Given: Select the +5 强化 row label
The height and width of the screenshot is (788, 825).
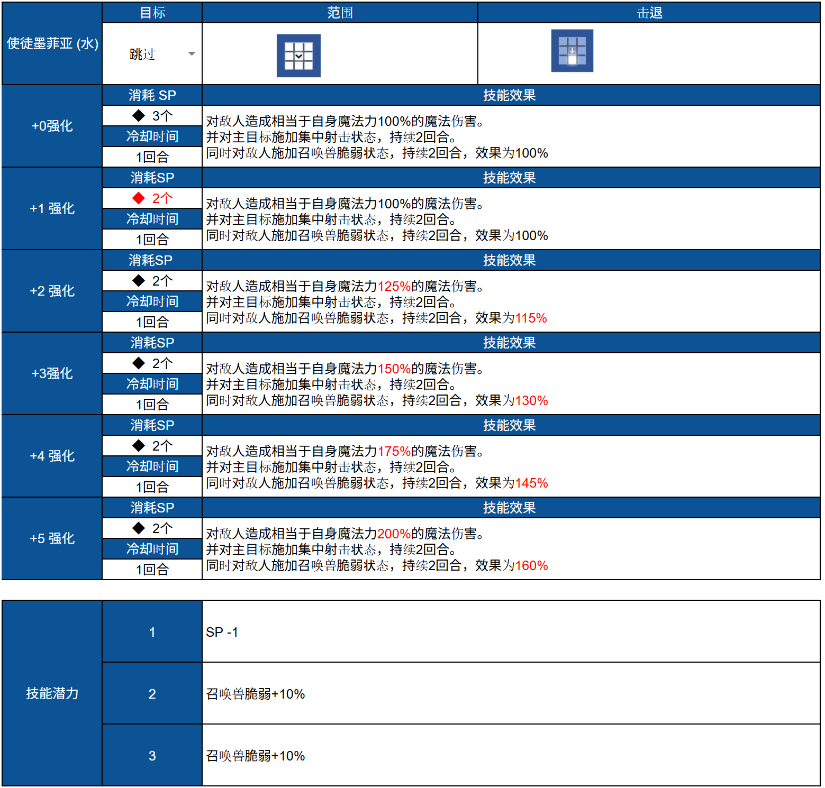Looking at the screenshot, I should [52, 538].
